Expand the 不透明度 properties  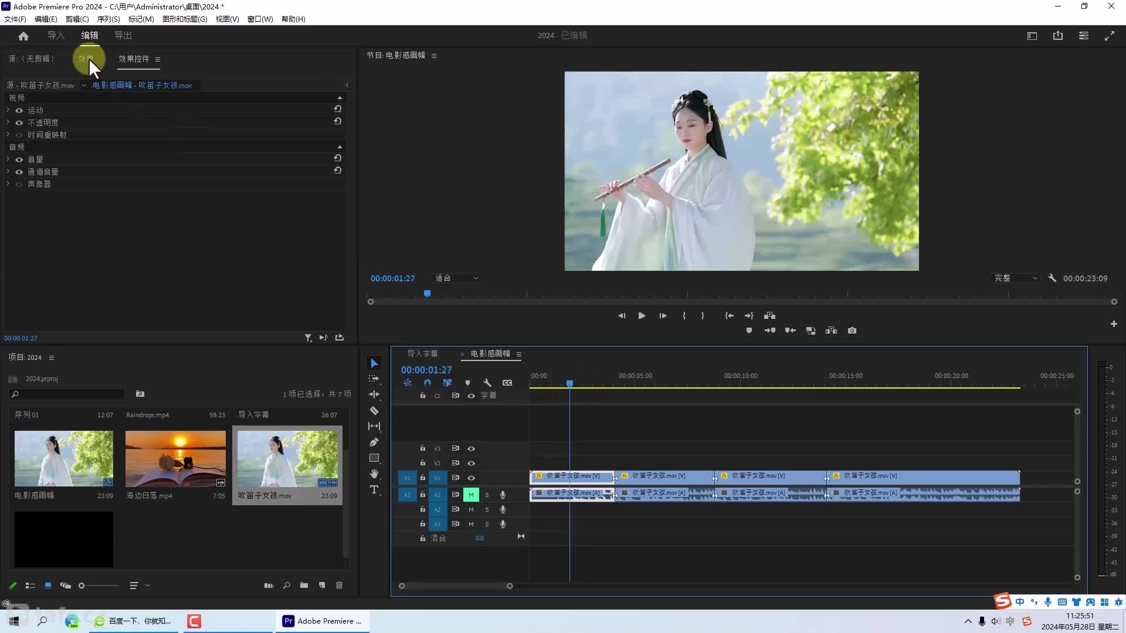point(8,122)
